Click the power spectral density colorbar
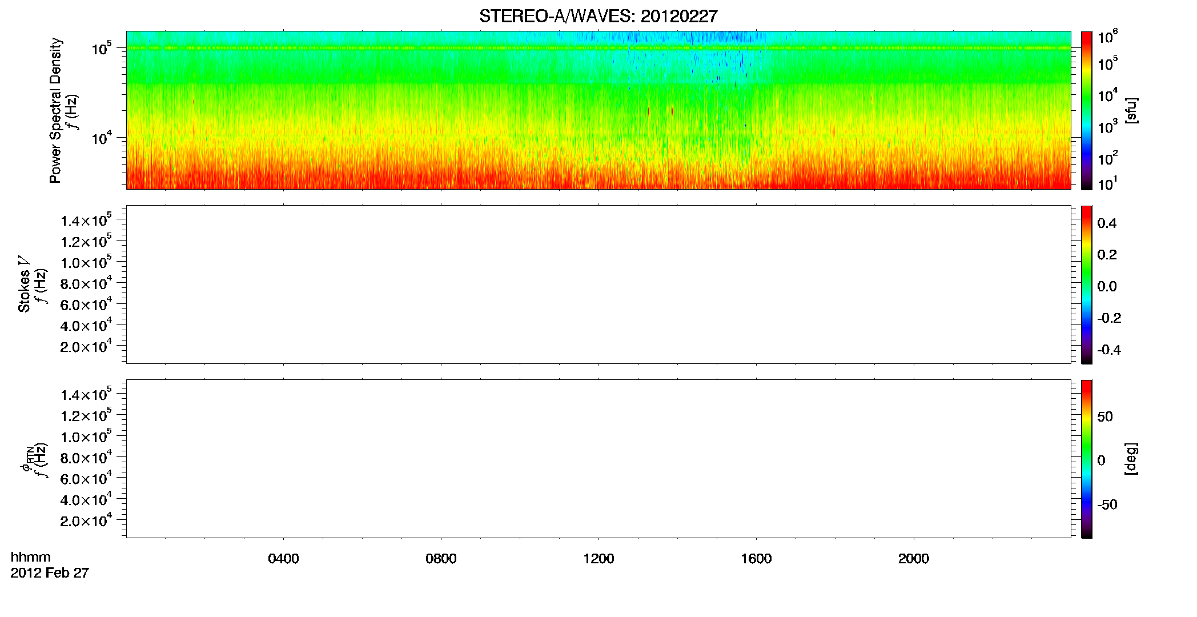 pyautogui.click(x=1087, y=110)
